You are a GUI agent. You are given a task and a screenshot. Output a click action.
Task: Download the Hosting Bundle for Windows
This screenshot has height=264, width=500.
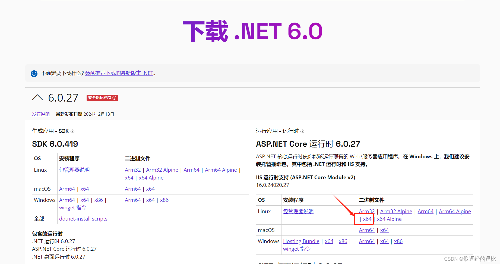301,241
